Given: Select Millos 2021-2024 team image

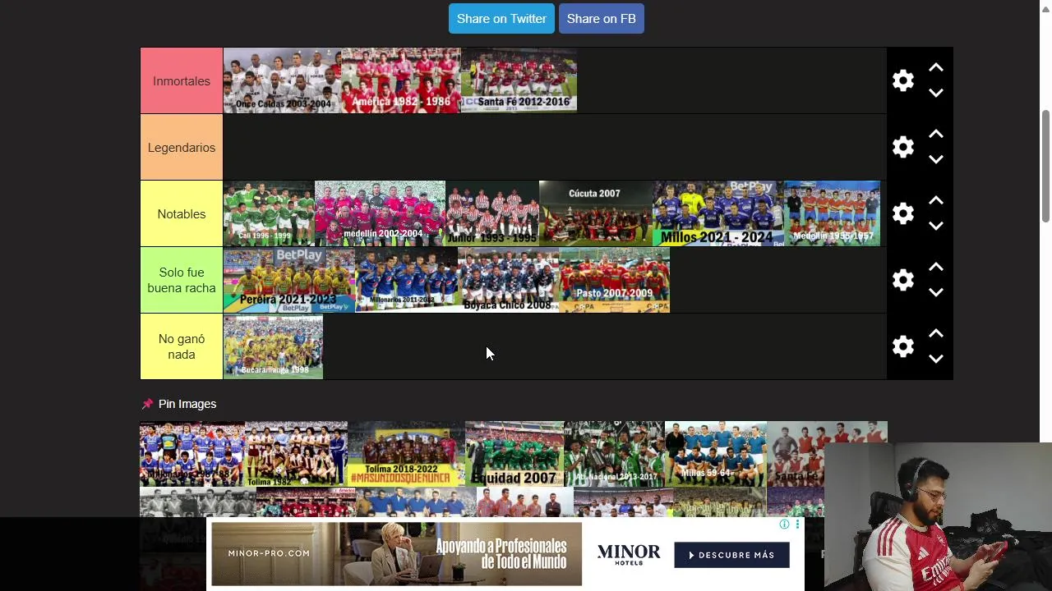Looking at the screenshot, I should click(718, 213).
